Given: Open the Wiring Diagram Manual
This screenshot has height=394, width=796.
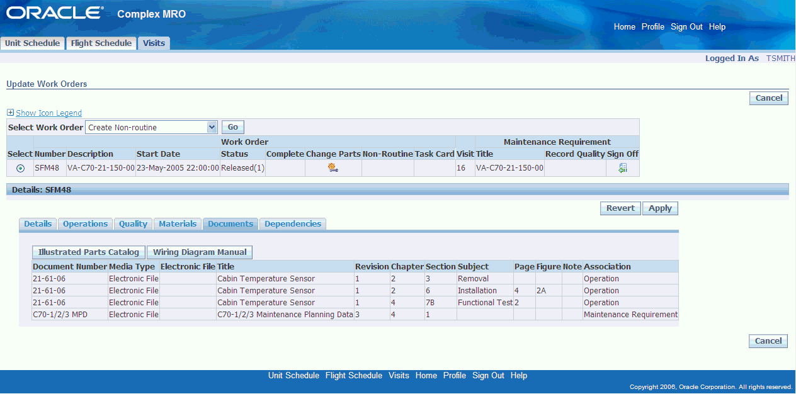Looking at the screenshot, I should (x=200, y=252).
